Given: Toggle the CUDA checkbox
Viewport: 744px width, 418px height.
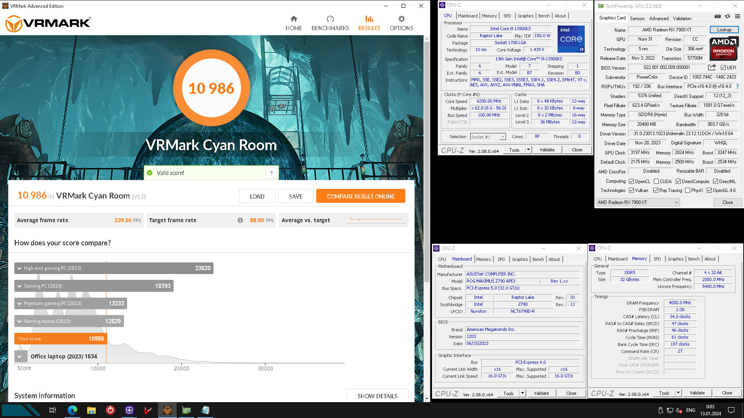Looking at the screenshot, I should point(656,182).
